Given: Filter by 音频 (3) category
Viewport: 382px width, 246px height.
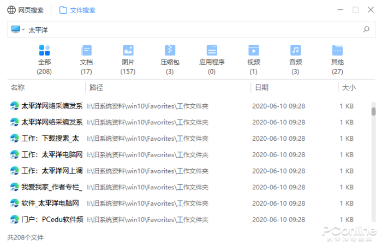Looking at the screenshot, I should 296,59.
